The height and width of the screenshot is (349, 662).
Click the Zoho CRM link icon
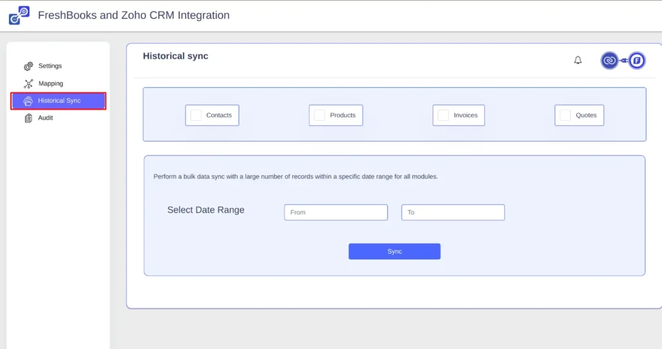click(x=609, y=61)
